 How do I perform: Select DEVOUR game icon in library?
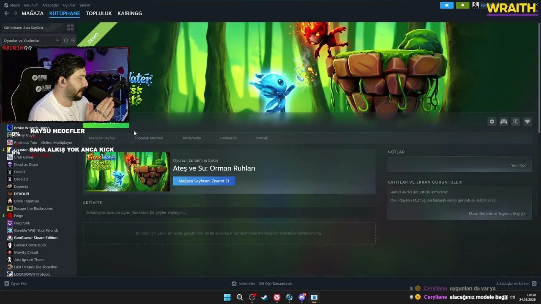10,194
